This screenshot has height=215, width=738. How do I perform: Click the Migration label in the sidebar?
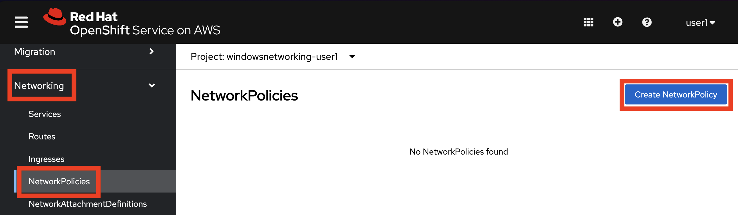tap(35, 52)
